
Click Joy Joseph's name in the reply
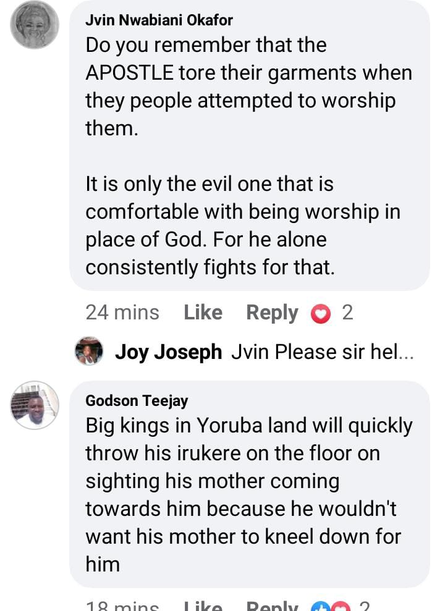click(168, 352)
